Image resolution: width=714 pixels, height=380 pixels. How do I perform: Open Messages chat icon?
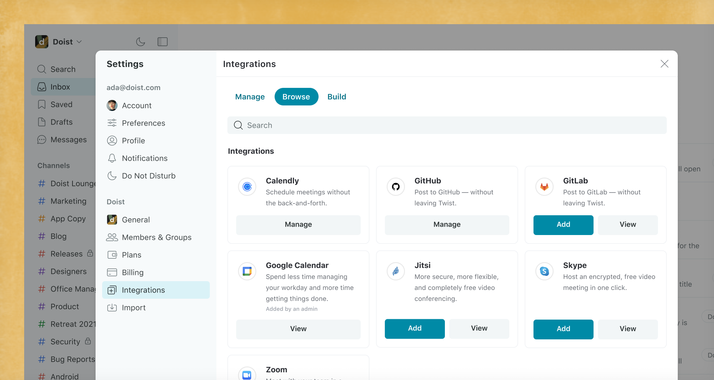point(42,139)
